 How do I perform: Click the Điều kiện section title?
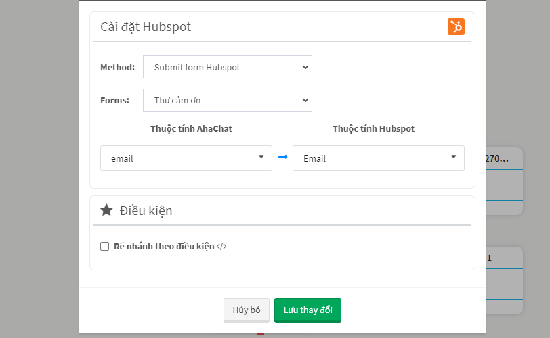pos(146,211)
